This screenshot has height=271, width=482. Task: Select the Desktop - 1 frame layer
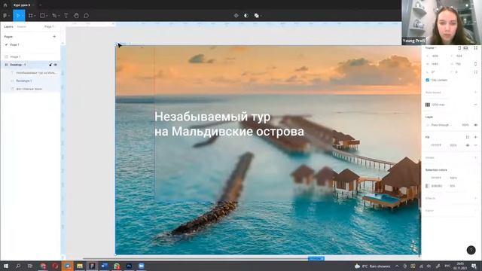point(18,65)
